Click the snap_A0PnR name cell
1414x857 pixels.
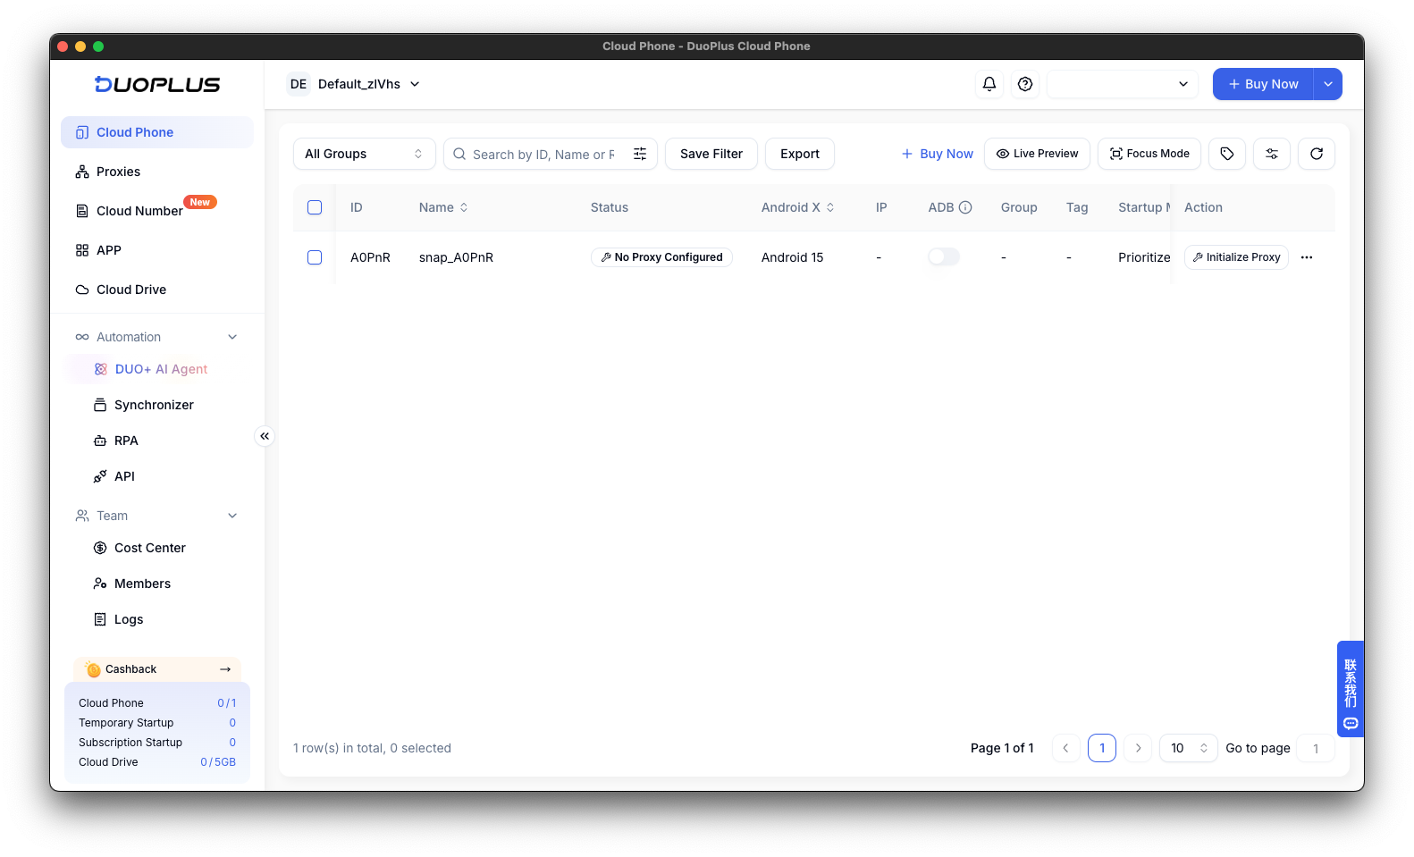pyautogui.click(x=456, y=257)
